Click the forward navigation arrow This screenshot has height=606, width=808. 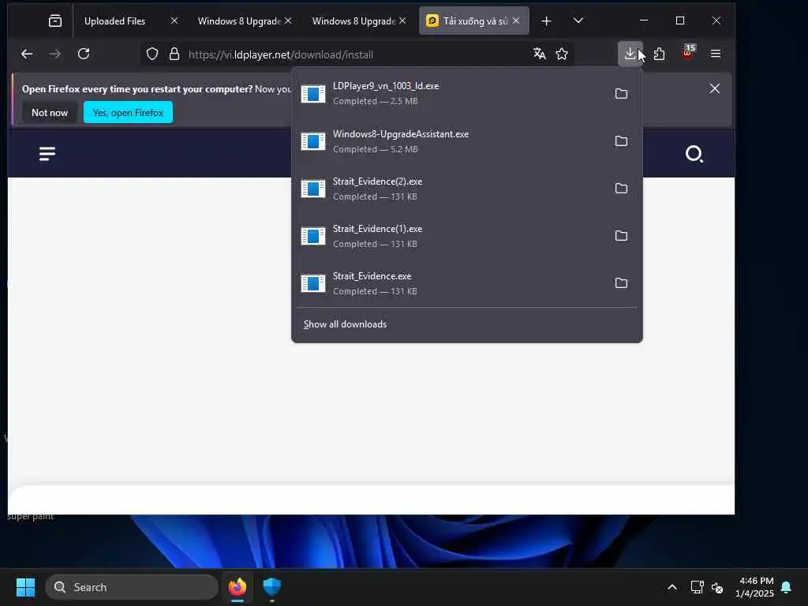[55, 54]
